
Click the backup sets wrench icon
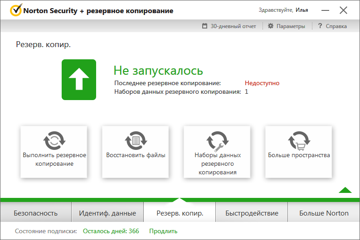coord(218,141)
